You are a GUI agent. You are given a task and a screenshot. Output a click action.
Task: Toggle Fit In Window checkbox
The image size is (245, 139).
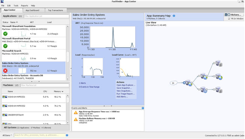point(229,18)
